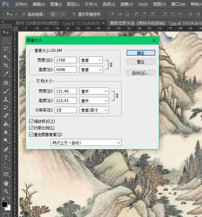The width and height of the screenshot is (202, 217).
Task: Open the pixel height unit dropdown
Action: 91,69
